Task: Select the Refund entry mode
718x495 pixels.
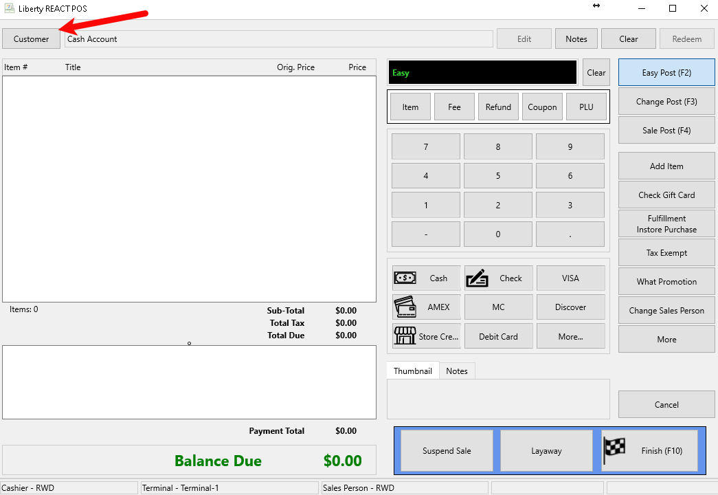Action: (498, 107)
